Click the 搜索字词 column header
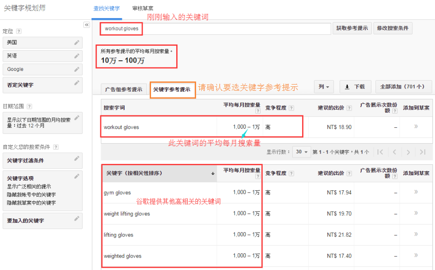The image size is (435, 270). click(114, 108)
